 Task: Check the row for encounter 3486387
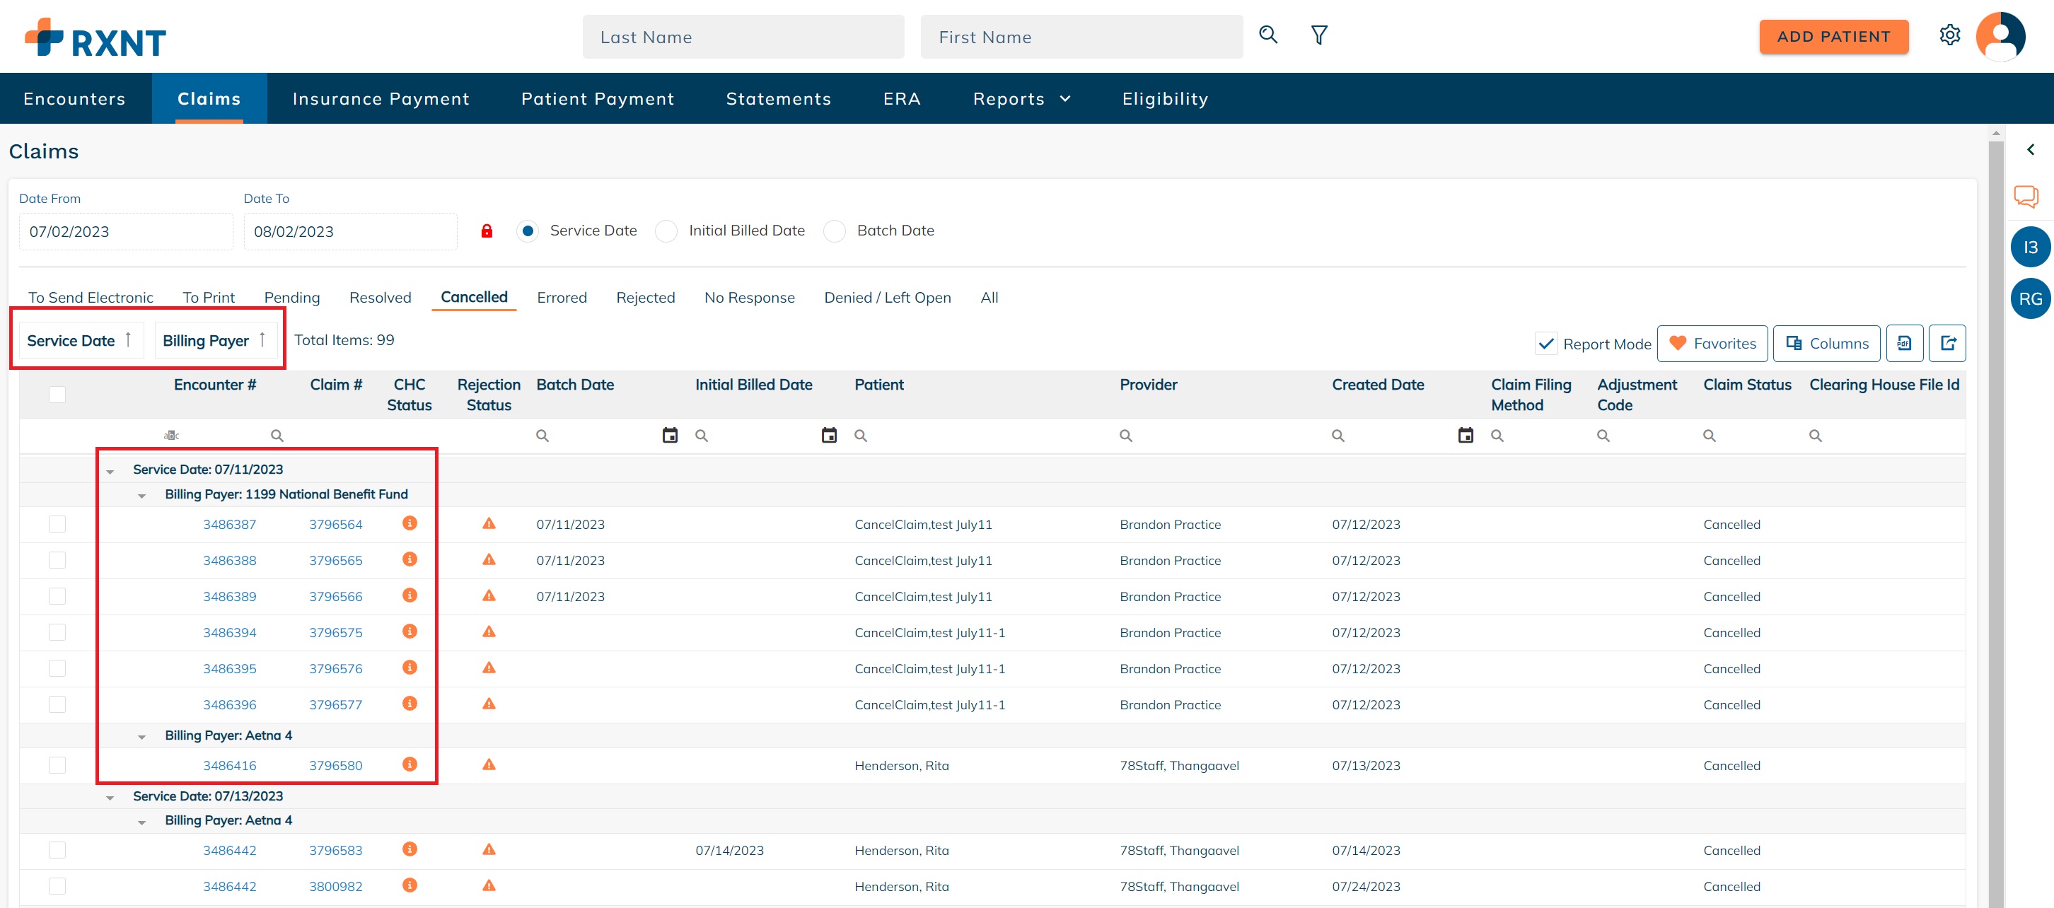click(x=57, y=525)
